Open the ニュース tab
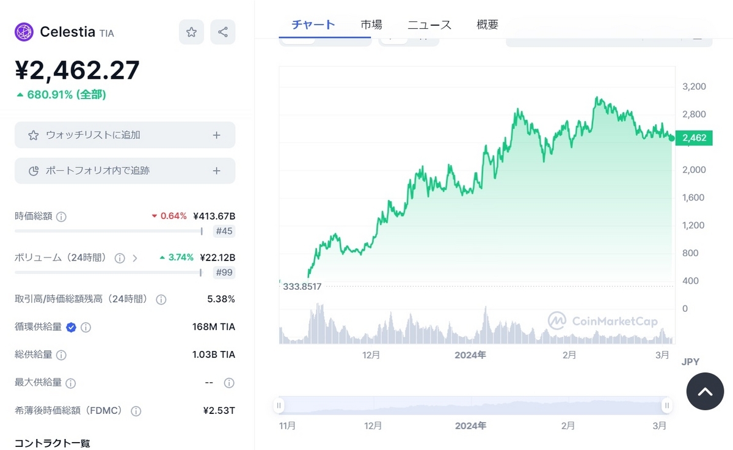This screenshot has width=733, height=450. coord(429,24)
